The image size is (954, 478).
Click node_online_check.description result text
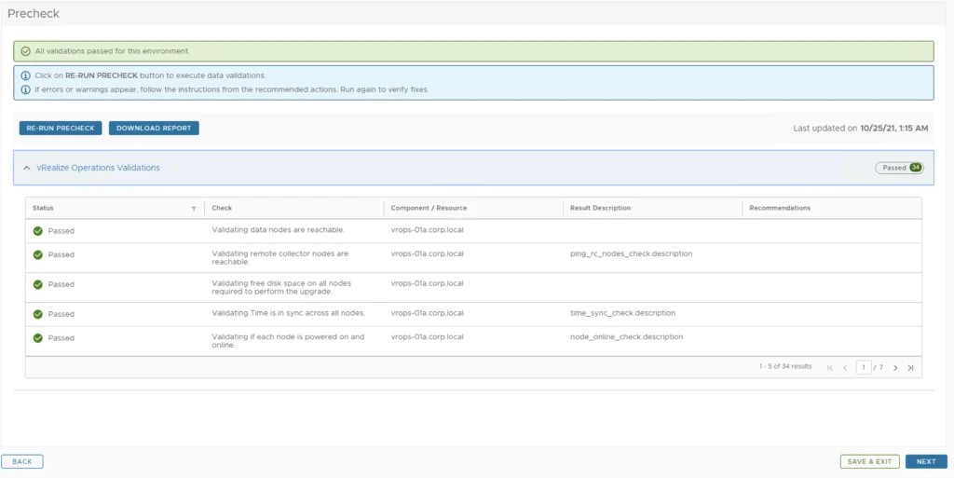point(627,337)
